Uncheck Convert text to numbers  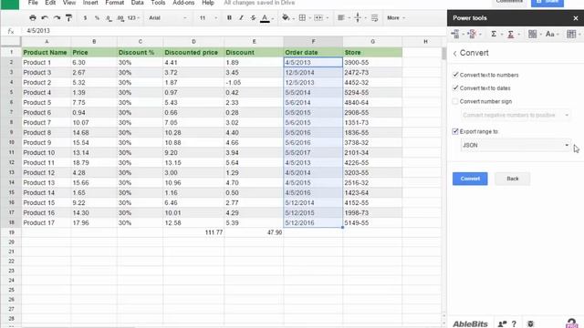point(455,75)
